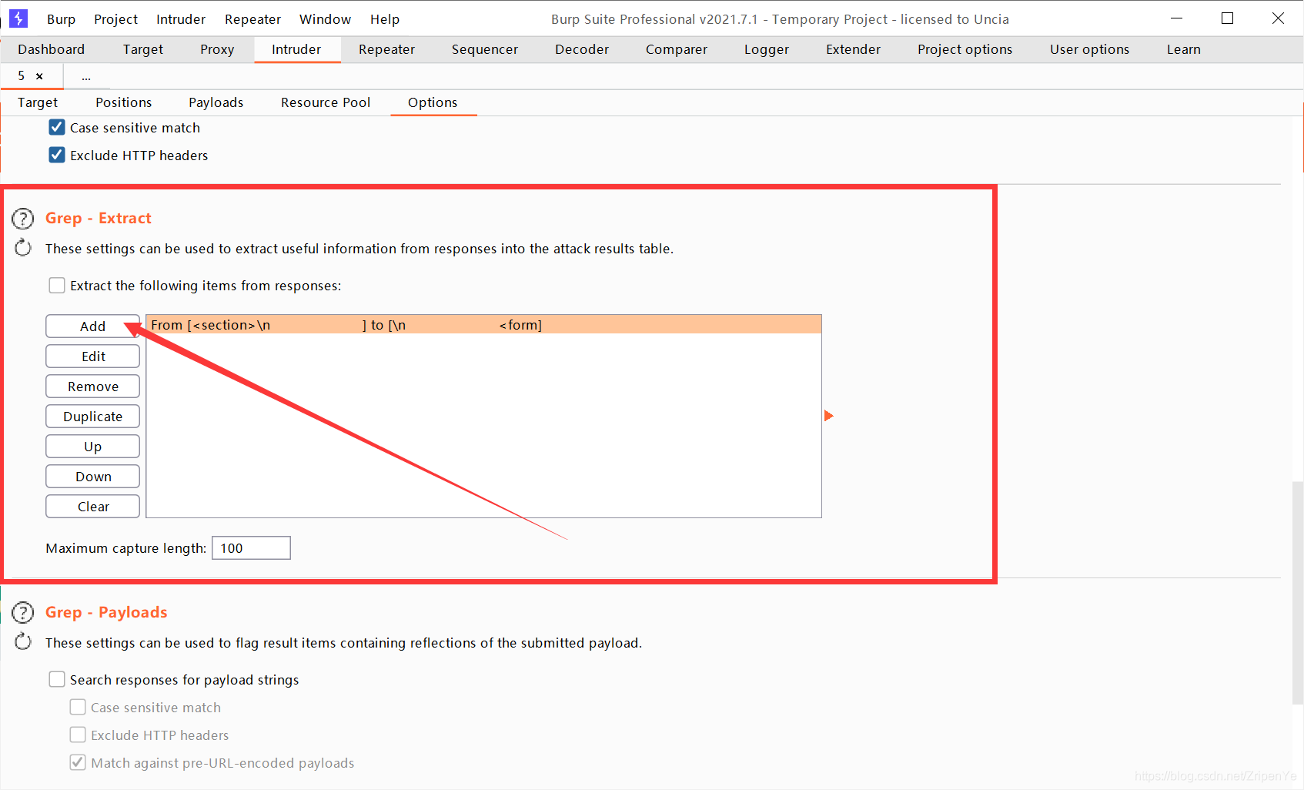
Task: Open the Help menu
Action: (x=385, y=19)
